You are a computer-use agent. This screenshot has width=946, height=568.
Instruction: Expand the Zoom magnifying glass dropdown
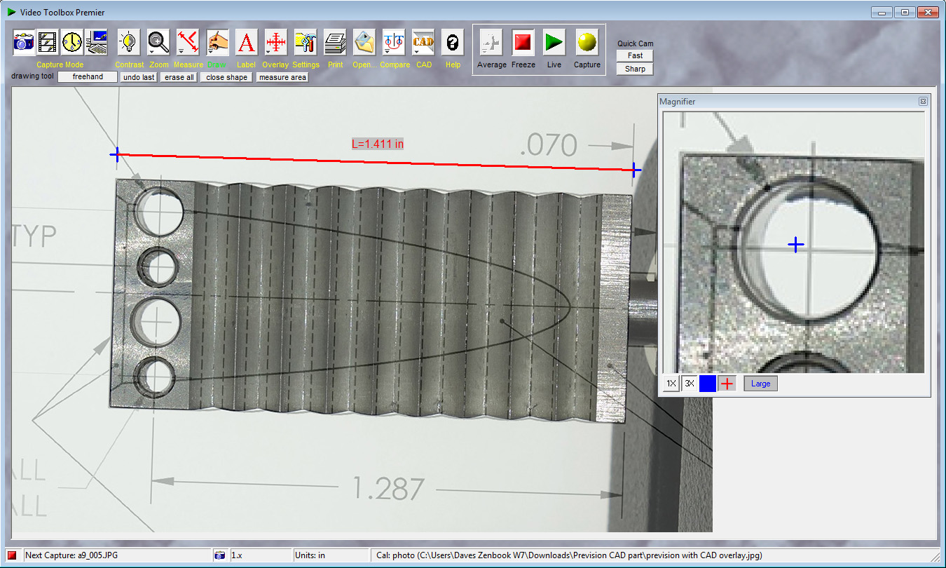tap(151, 52)
